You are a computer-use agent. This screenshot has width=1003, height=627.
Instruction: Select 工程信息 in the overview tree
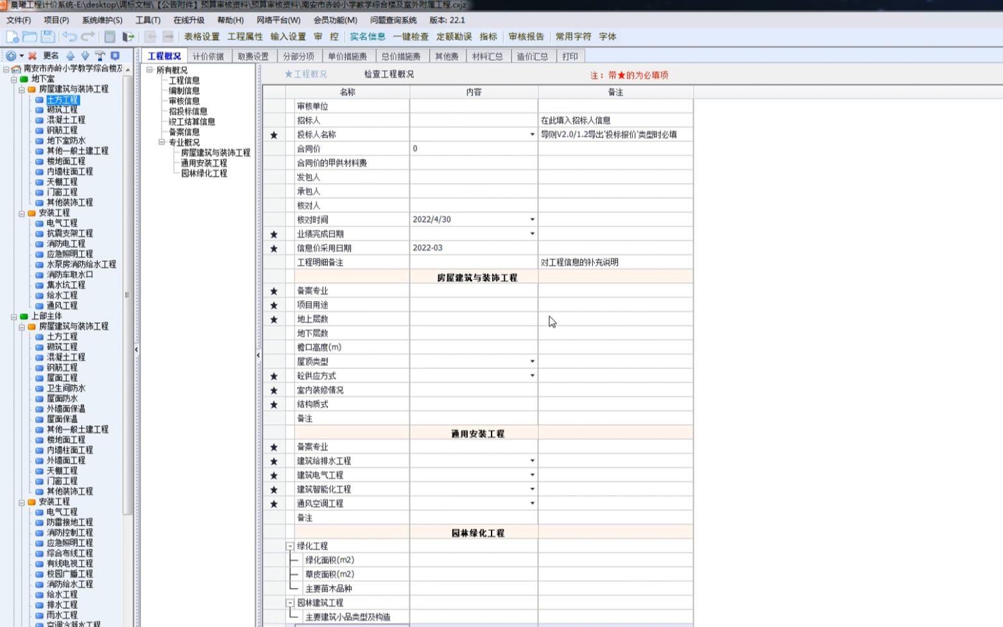(x=184, y=81)
